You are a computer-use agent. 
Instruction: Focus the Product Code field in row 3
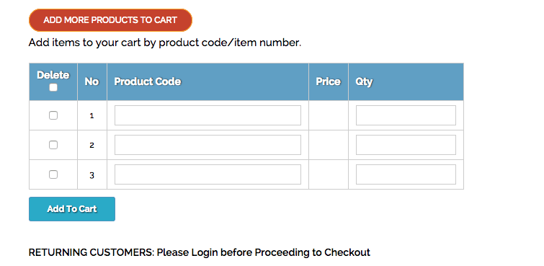point(208,174)
